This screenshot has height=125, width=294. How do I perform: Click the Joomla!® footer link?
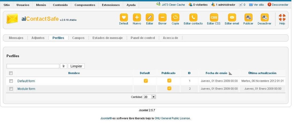click(x=106, y=118)
